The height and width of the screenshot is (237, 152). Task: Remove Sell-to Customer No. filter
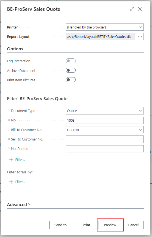(9, 139)
